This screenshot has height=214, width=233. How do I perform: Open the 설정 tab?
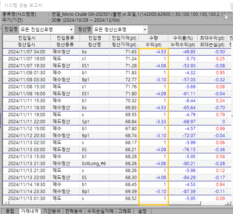142,211
